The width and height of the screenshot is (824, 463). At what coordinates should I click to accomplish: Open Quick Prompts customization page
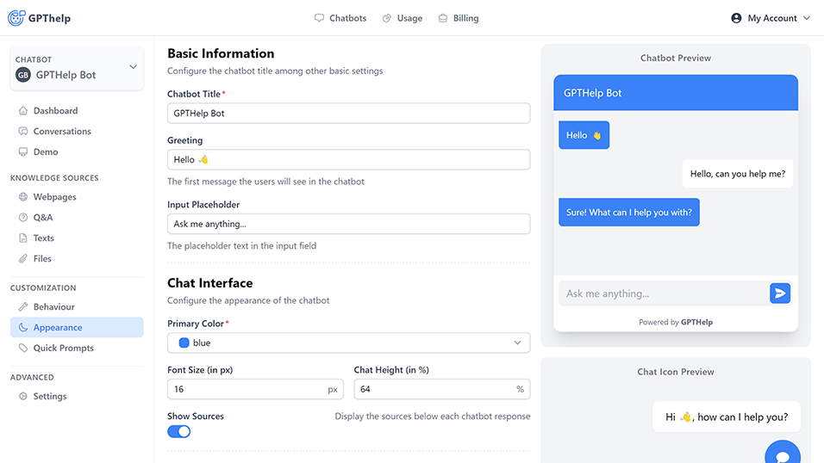pyautogui.click(x=63, y=349)
